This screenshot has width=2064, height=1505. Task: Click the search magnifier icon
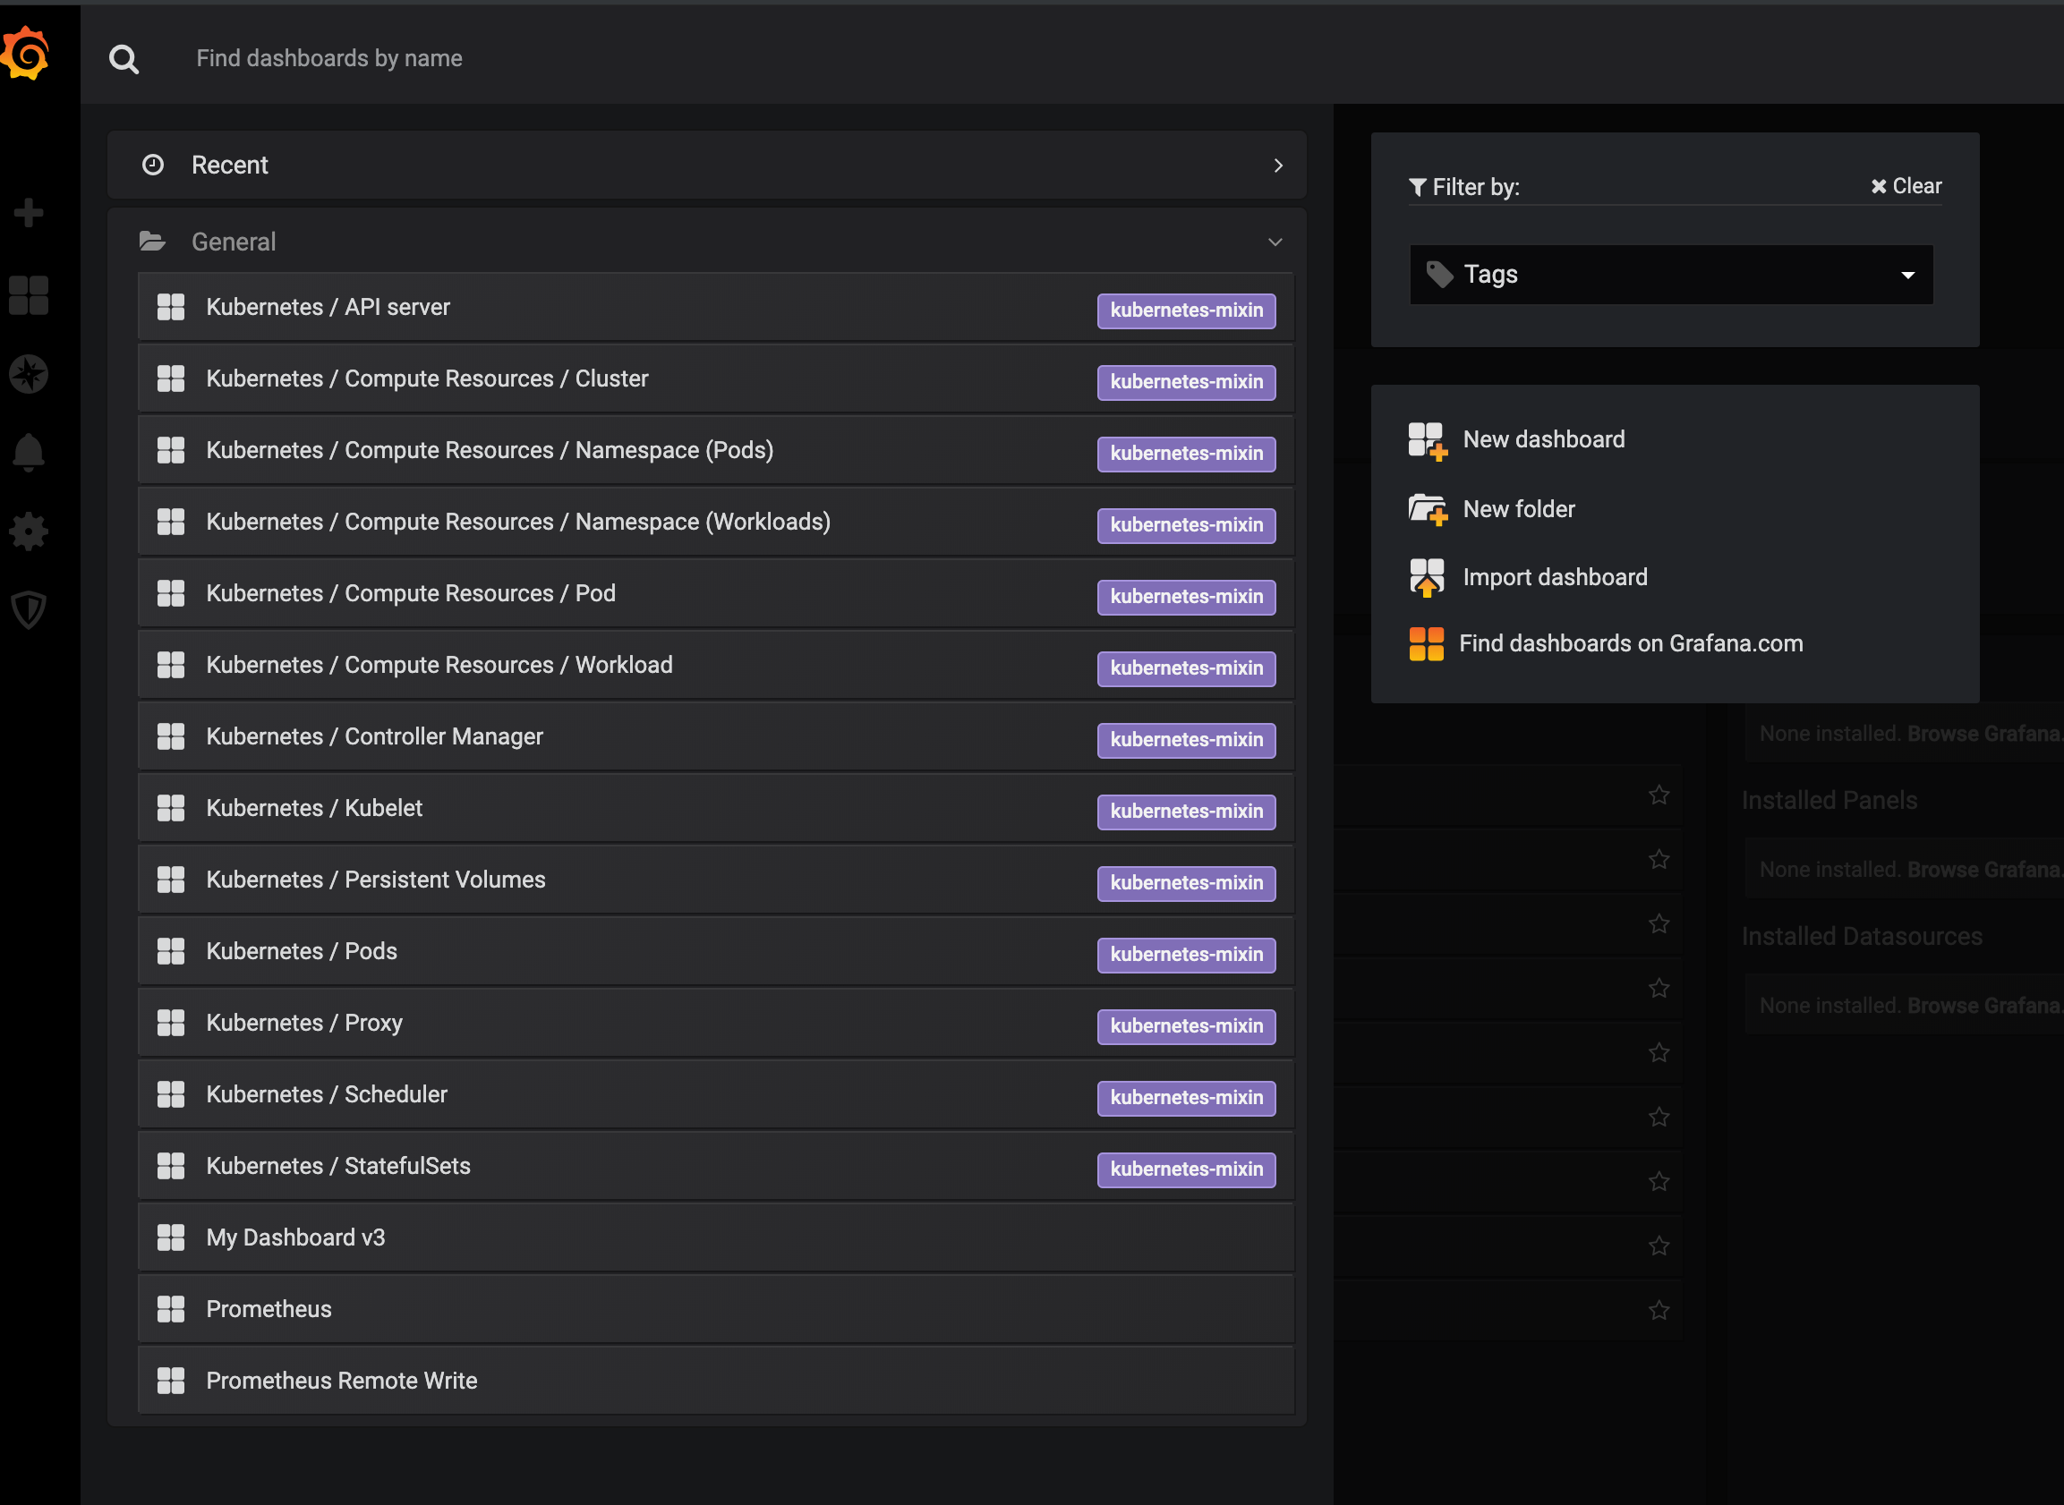pos(124,59)
